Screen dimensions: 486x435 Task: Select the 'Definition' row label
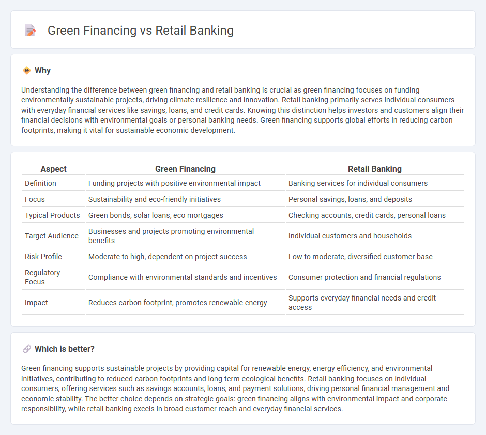(40, 183)
